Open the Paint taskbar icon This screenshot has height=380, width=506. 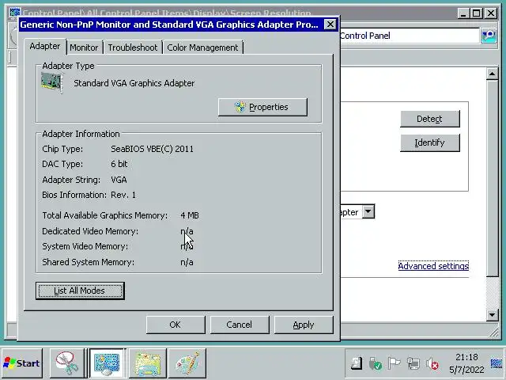point(187,363)
